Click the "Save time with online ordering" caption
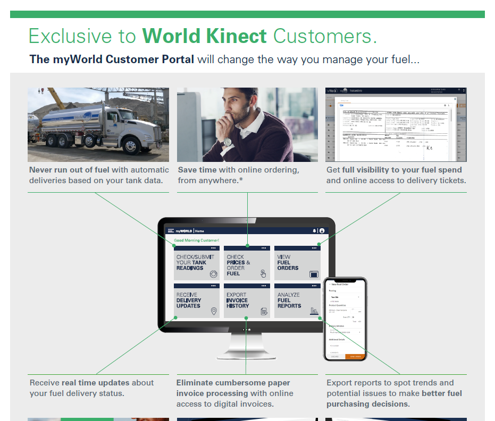The height and width of the screenshot is (421, 495). 239,175
